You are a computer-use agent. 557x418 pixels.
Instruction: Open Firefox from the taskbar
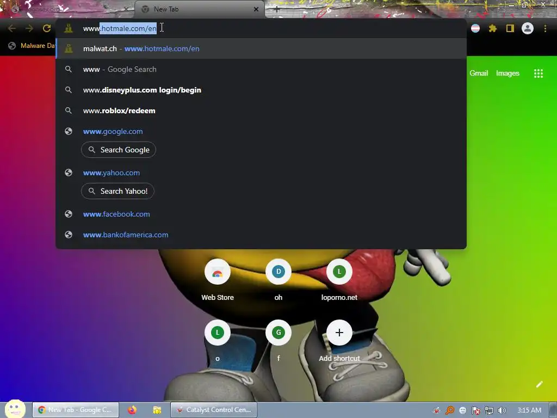coord(132,410)
